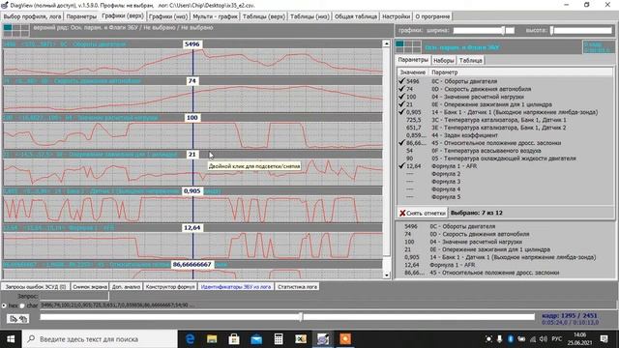Uncheck 0C engine RPM parameter
Viewport: 619px width, 348px height.
(402, 81)
